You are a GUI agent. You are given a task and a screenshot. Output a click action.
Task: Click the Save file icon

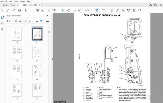click(3, 10)
